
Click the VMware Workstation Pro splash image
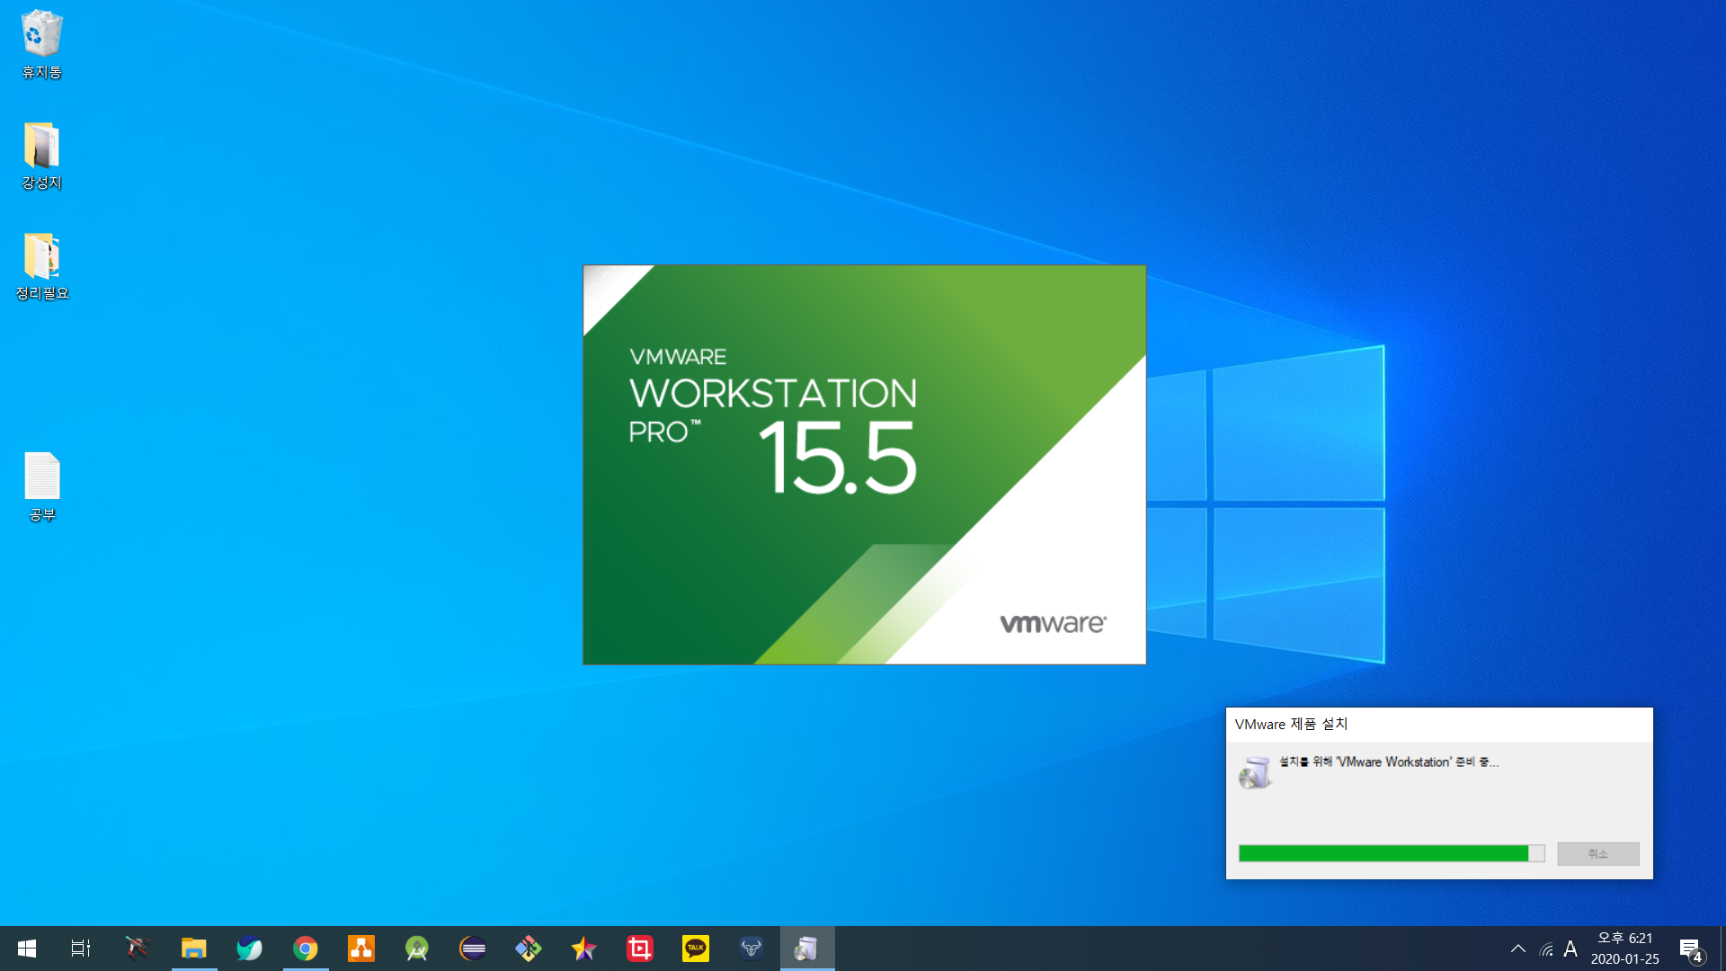tap(864, 465)
